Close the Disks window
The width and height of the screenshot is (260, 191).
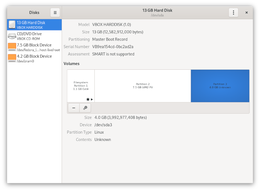[247, 12]
